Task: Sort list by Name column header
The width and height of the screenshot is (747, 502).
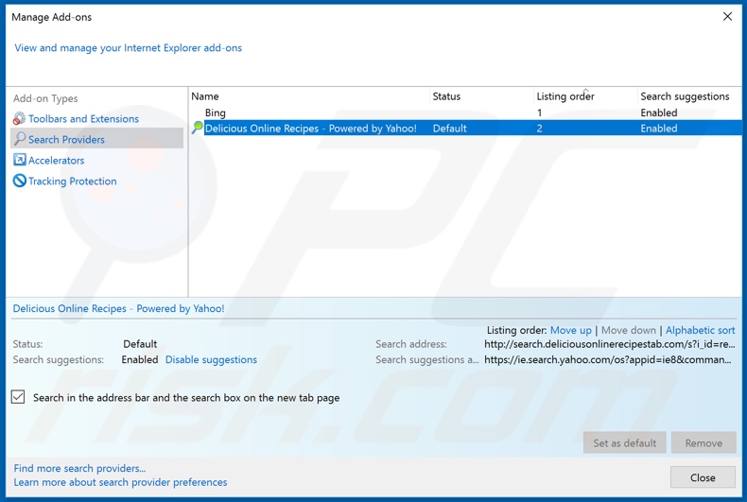Action: (x=205, y=96)
